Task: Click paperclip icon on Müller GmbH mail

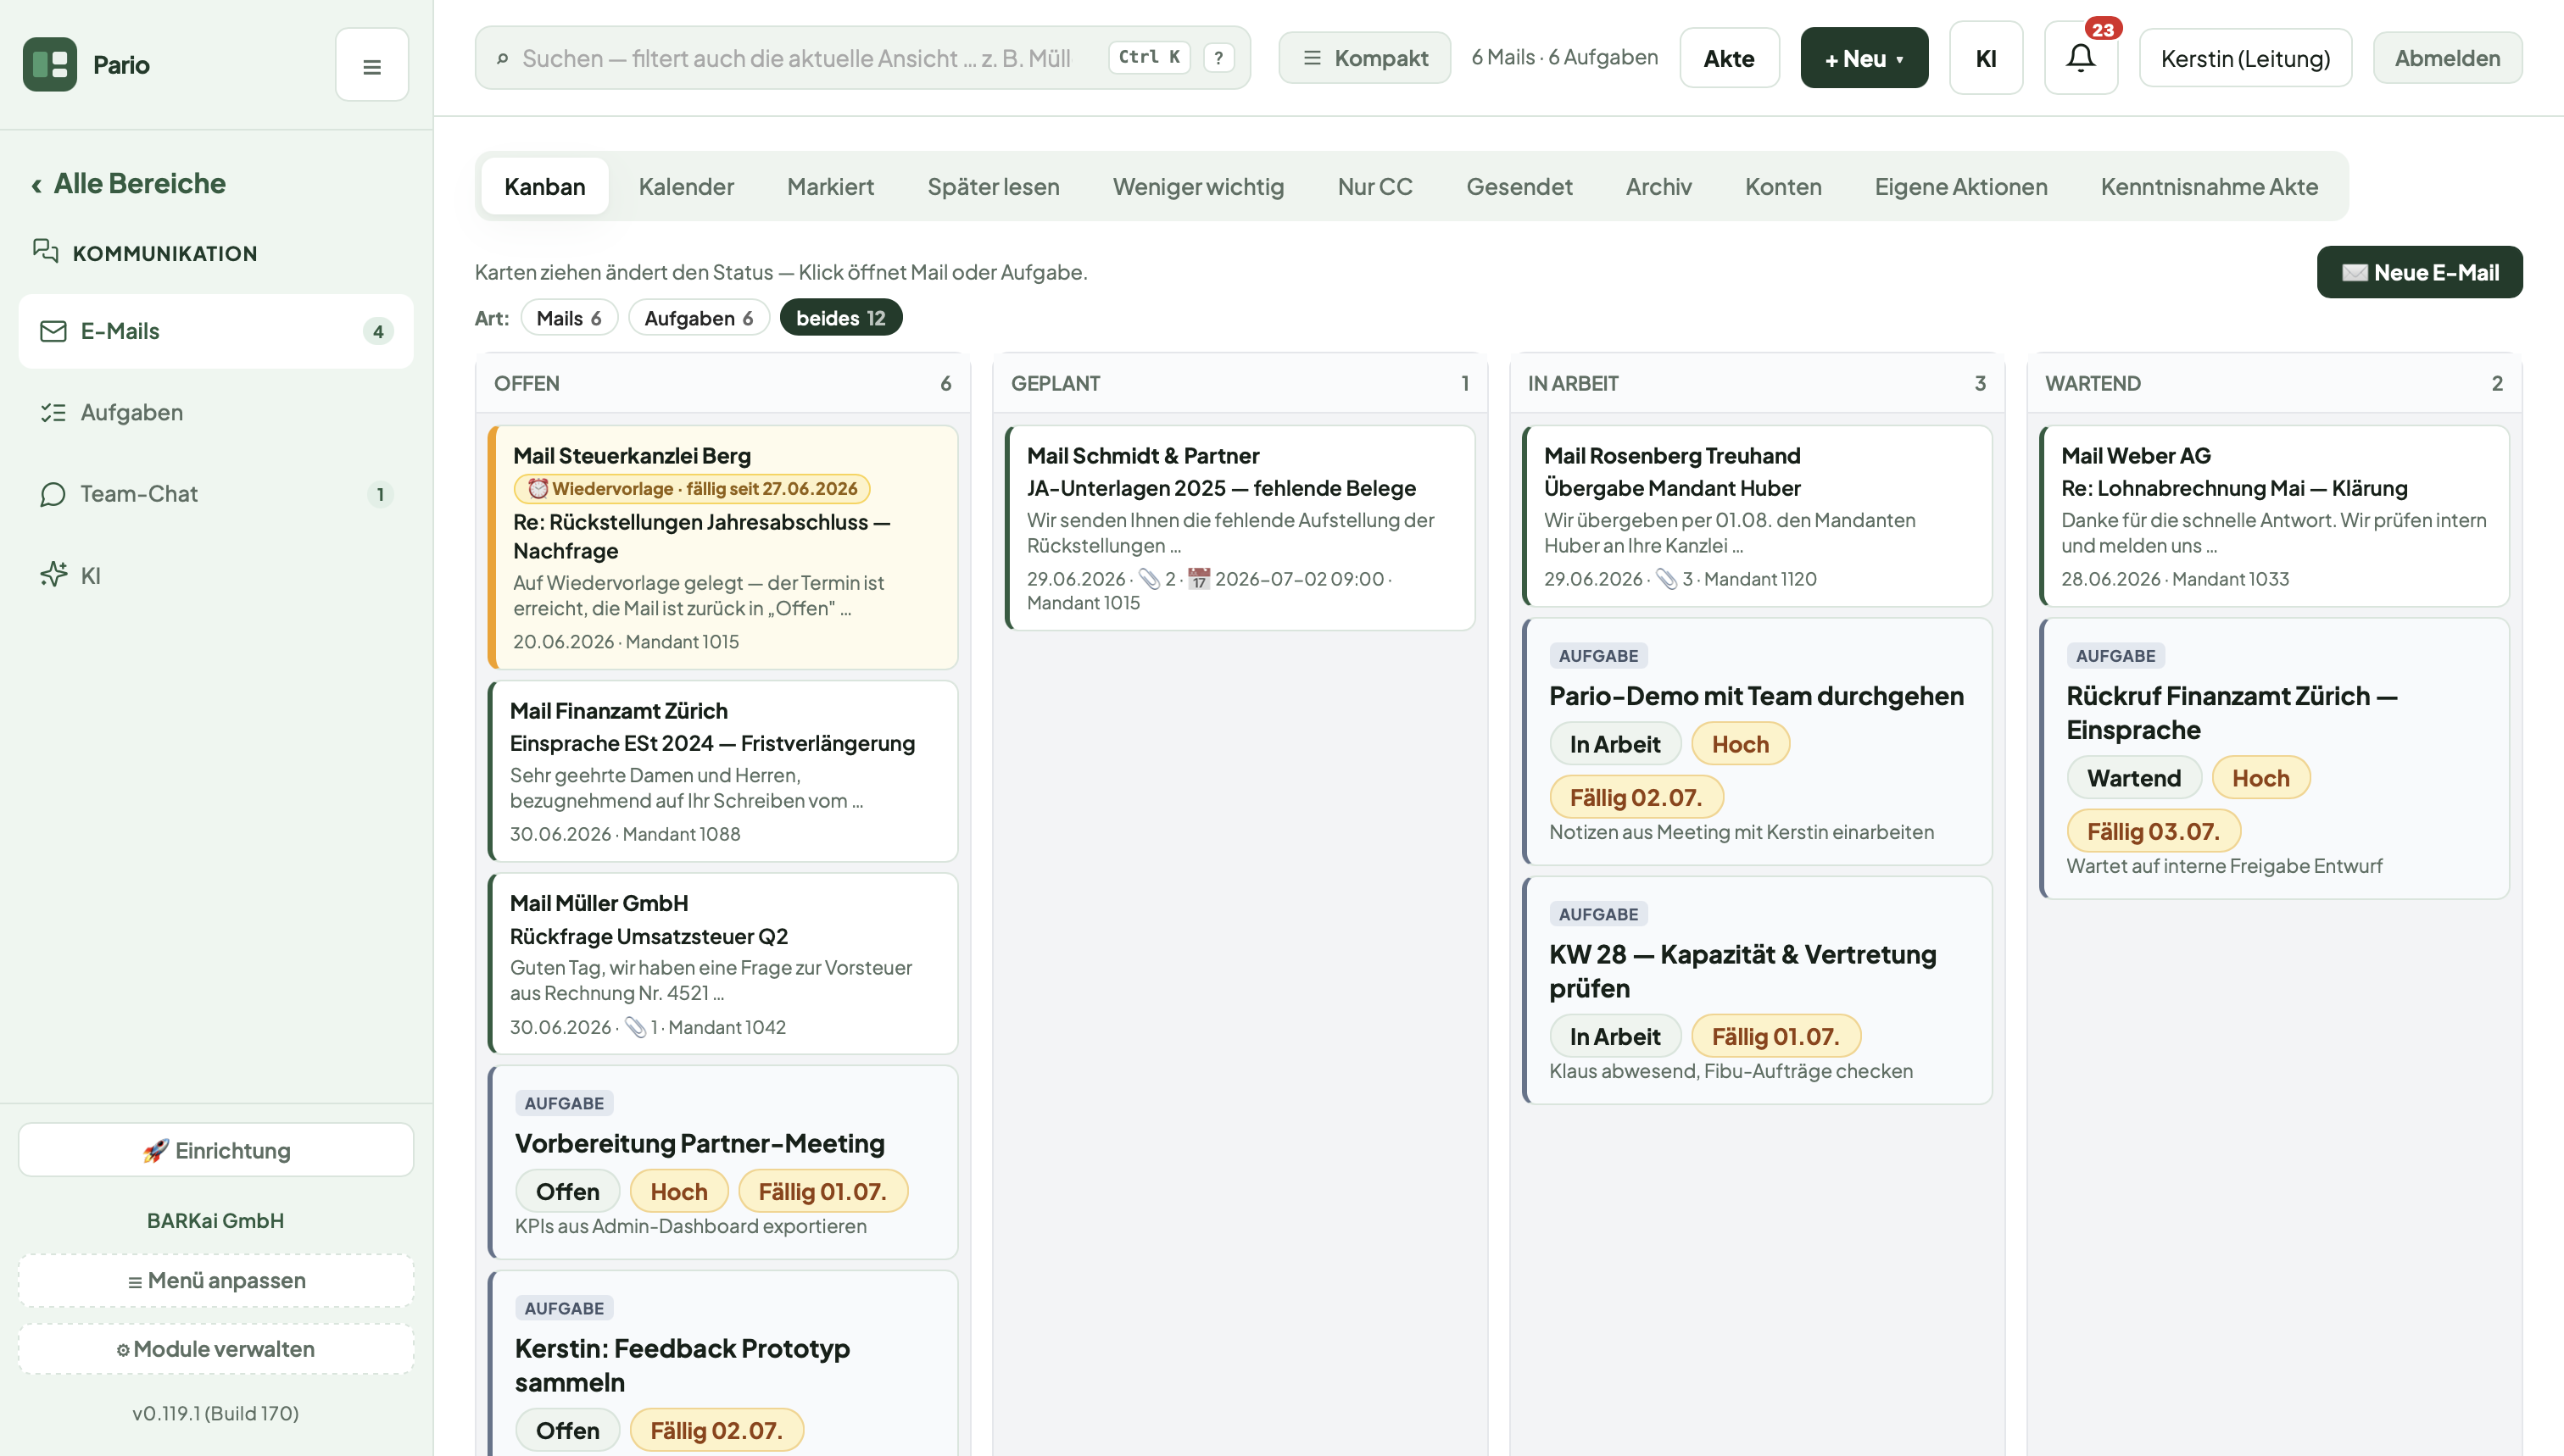Action: tap(635, 1027)
